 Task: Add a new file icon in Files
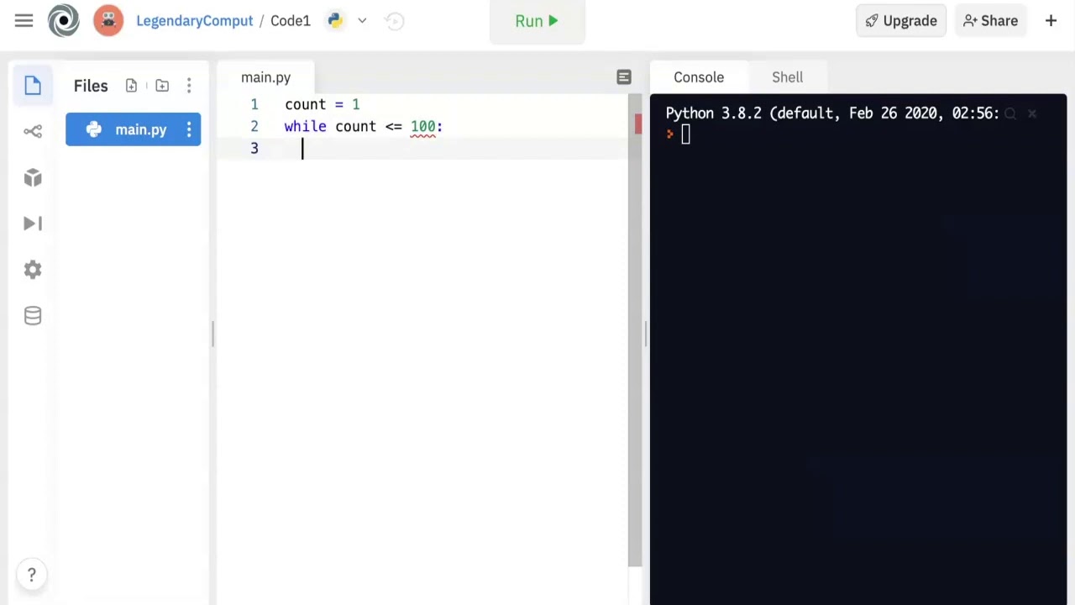(131, 86)
